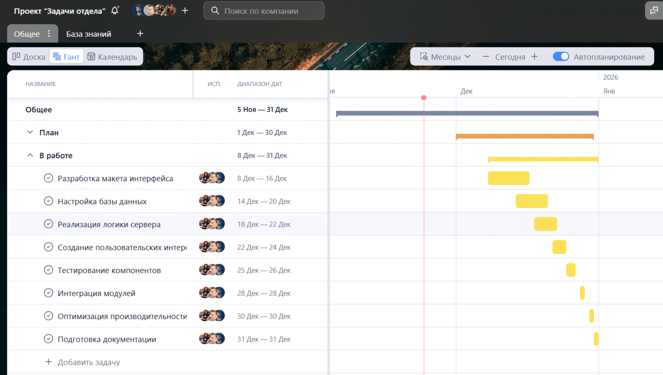663x375 pixels.
Task: Open the Месяцы scale dropdown
Action: click(445, 57)
